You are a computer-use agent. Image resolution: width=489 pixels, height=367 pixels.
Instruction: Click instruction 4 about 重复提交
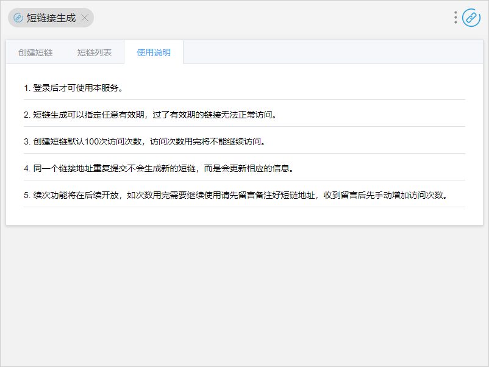[x=159, y=168]
